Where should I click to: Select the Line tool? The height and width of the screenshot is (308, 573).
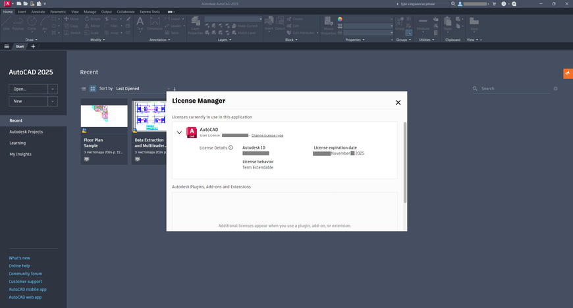[x=6, y=23]
